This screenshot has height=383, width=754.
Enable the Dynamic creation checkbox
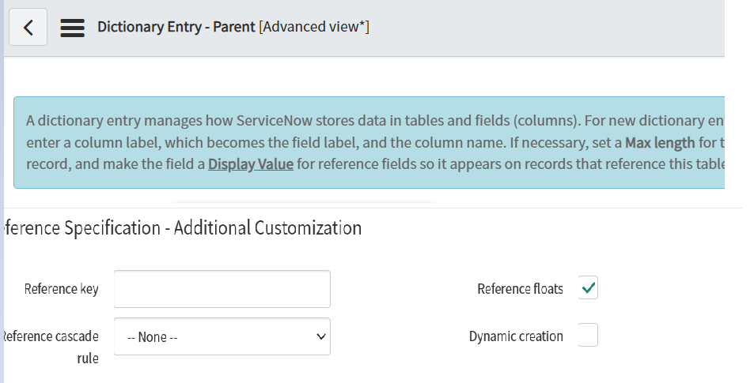(x=588, y=336)
